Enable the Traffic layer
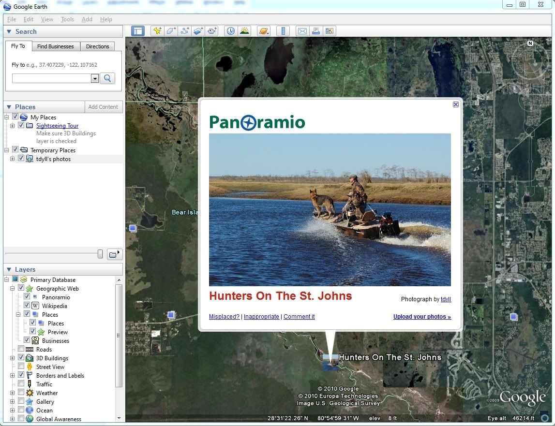Image resolution: width=555 pixels, height=426 pixels. [21, 383]
